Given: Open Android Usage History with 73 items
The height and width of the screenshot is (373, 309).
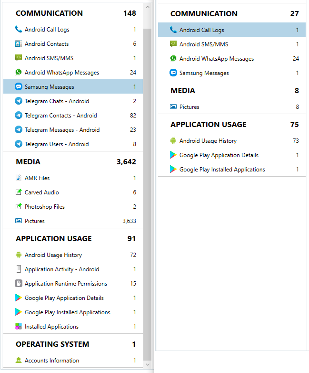Looking at the screenshot, I should pyautogui.click(x=232, y=140).
